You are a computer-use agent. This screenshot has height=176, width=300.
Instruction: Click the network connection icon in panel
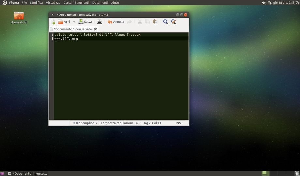(270, 3)
